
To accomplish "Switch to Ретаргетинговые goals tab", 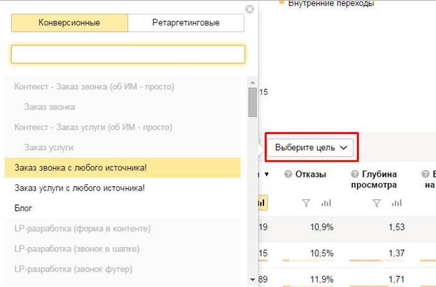I will [x=186, y=23].
